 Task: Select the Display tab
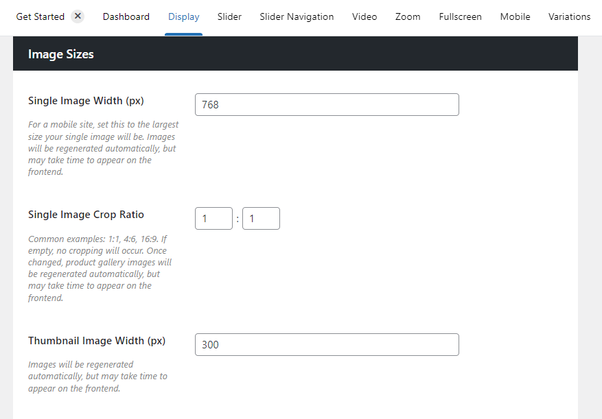(183, 16)
